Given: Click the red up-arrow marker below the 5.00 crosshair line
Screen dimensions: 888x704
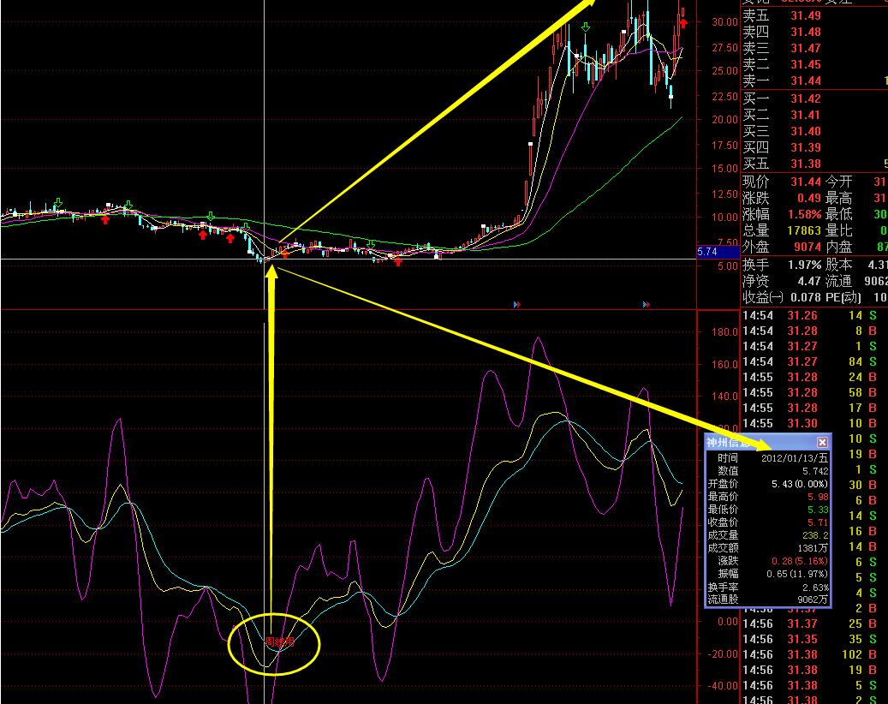Looking at the screenshot, I should [x=398, y=261].
